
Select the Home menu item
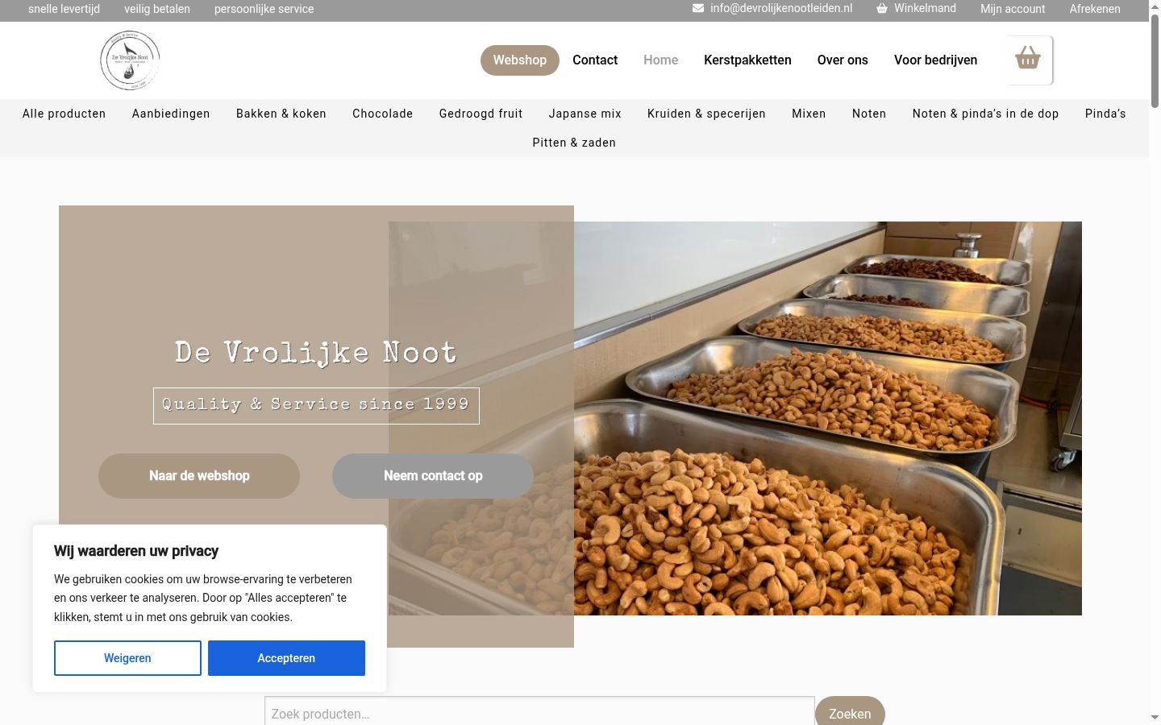click(661, 60)
